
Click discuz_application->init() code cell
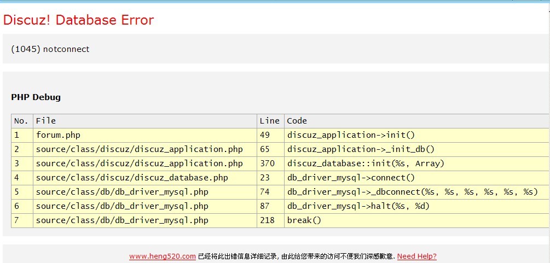tap(416, 136)
